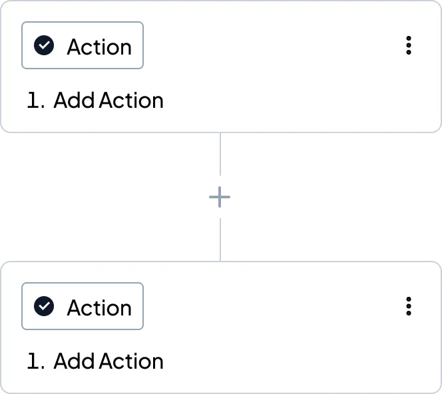Open the top card's three-dot menu
The image size is (442, 394).
408,45
